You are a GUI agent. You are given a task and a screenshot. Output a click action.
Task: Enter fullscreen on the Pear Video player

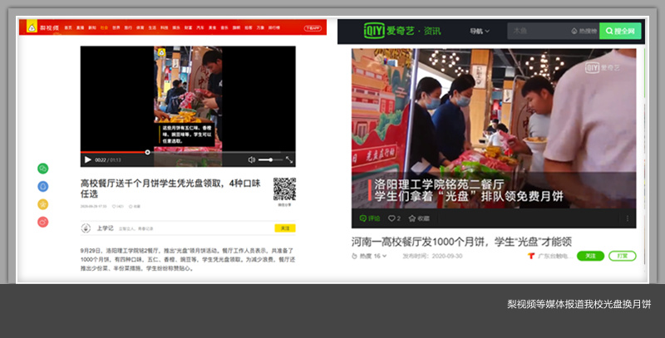tap(289, 159)
